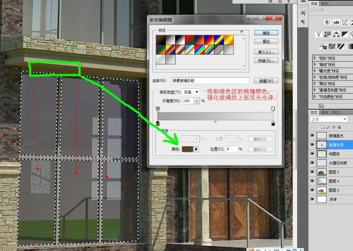The image size is (353, 251).
Task: Click the 名称 gradient name field
Action: [210, 81]
